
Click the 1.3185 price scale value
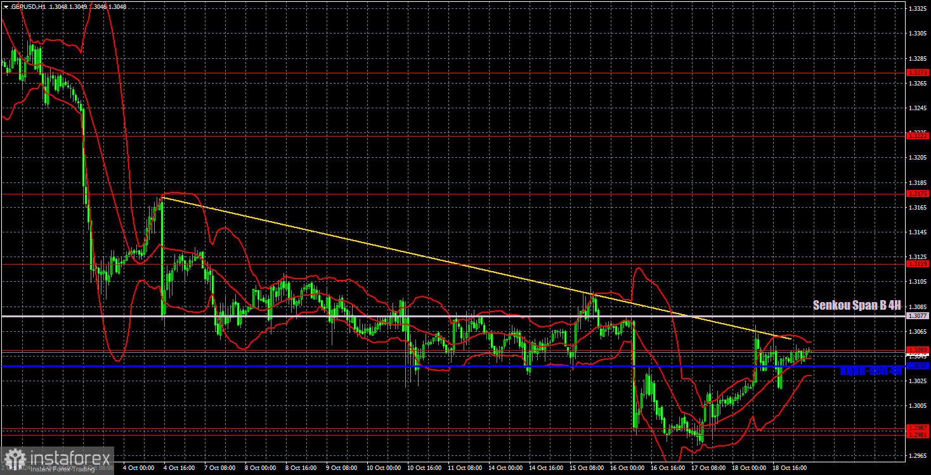click(x=918, y=182)
